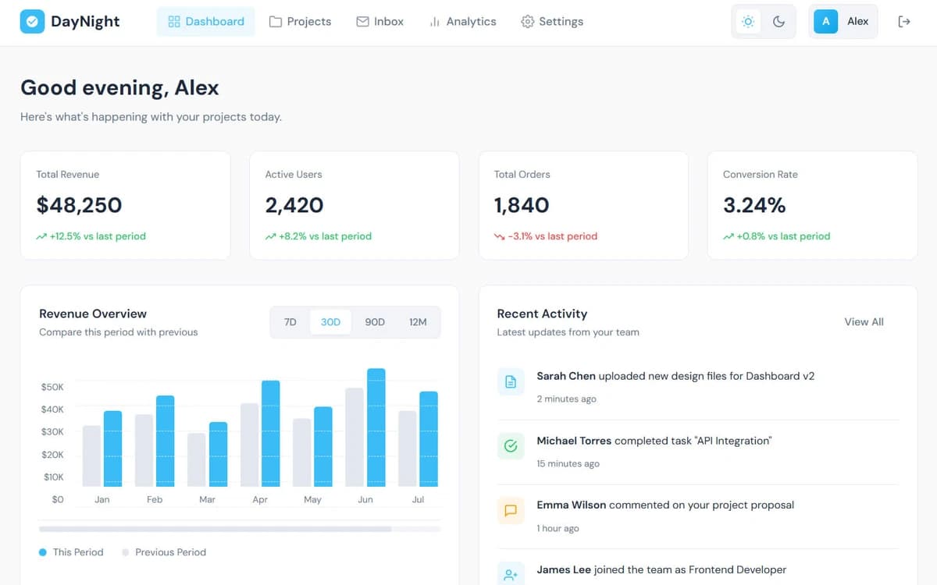
Task: Click the Dashboard grid icon
Action: coord(173,21)
